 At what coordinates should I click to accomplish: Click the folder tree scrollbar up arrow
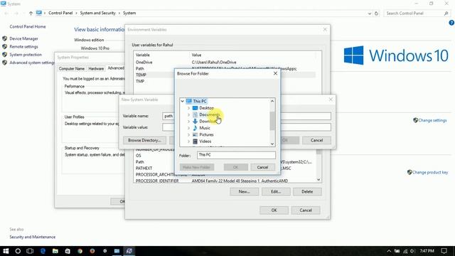pos(272,101)
